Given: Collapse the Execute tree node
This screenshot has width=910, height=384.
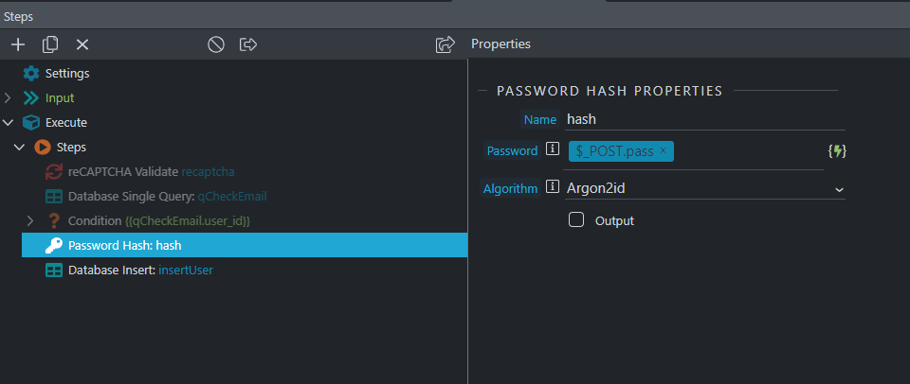Looking at the screenshot, I should point(9,123).
